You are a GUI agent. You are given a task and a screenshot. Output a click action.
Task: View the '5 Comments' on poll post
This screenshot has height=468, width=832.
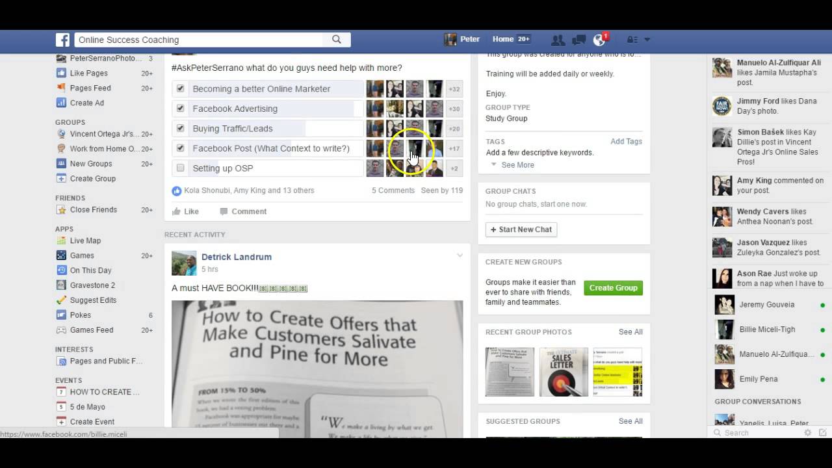[393, 190]
